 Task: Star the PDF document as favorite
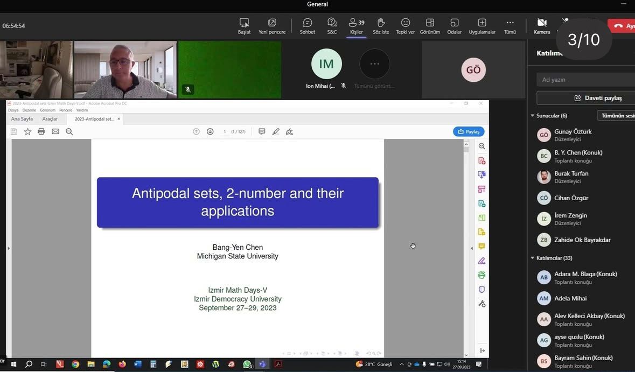point(27,131)
